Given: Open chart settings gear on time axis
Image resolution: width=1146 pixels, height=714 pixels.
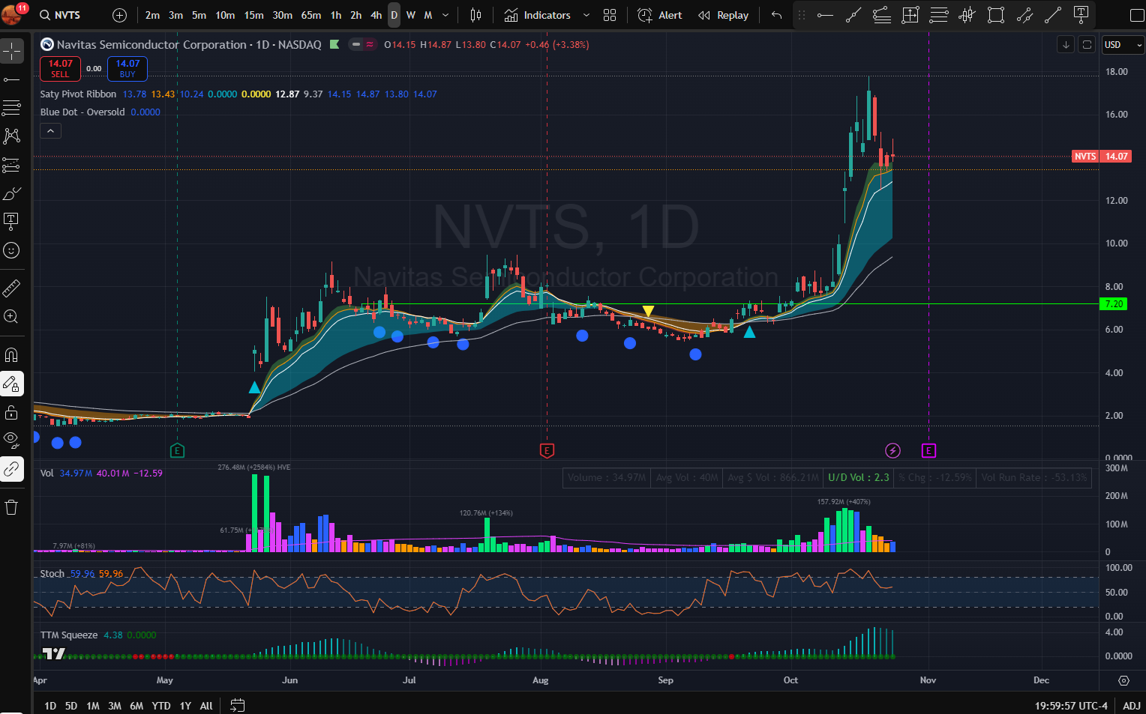Looking at the screenshot, I should point(1123,680).
